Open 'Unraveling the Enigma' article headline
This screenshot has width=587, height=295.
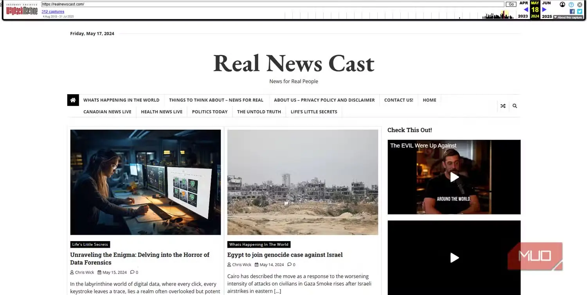point(140,259)
